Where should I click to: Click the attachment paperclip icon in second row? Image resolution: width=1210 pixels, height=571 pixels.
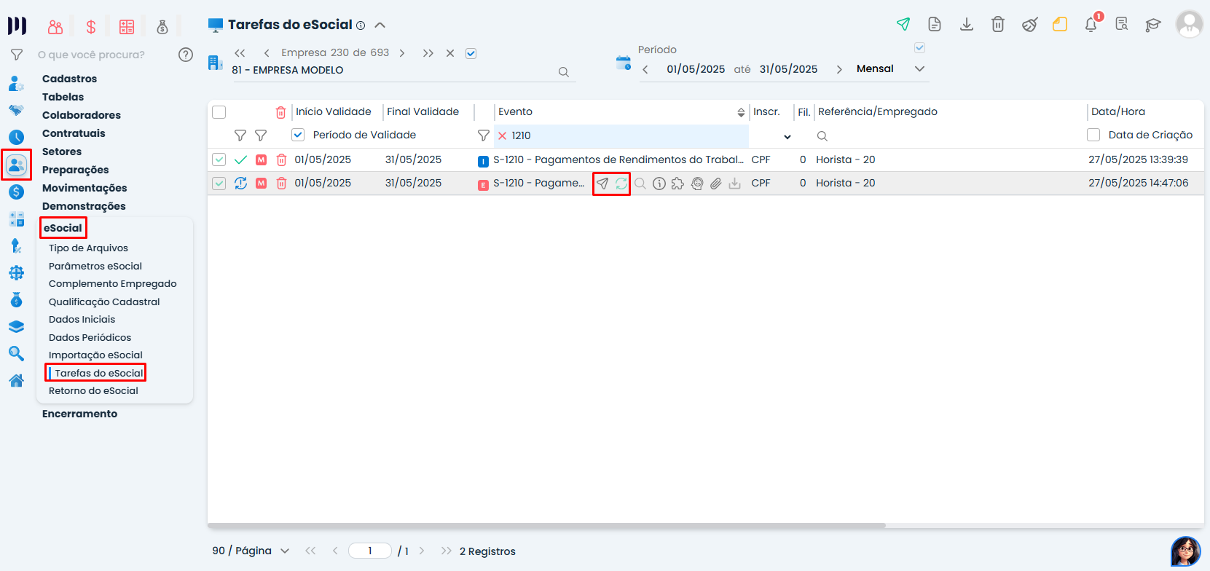[716, 184]
